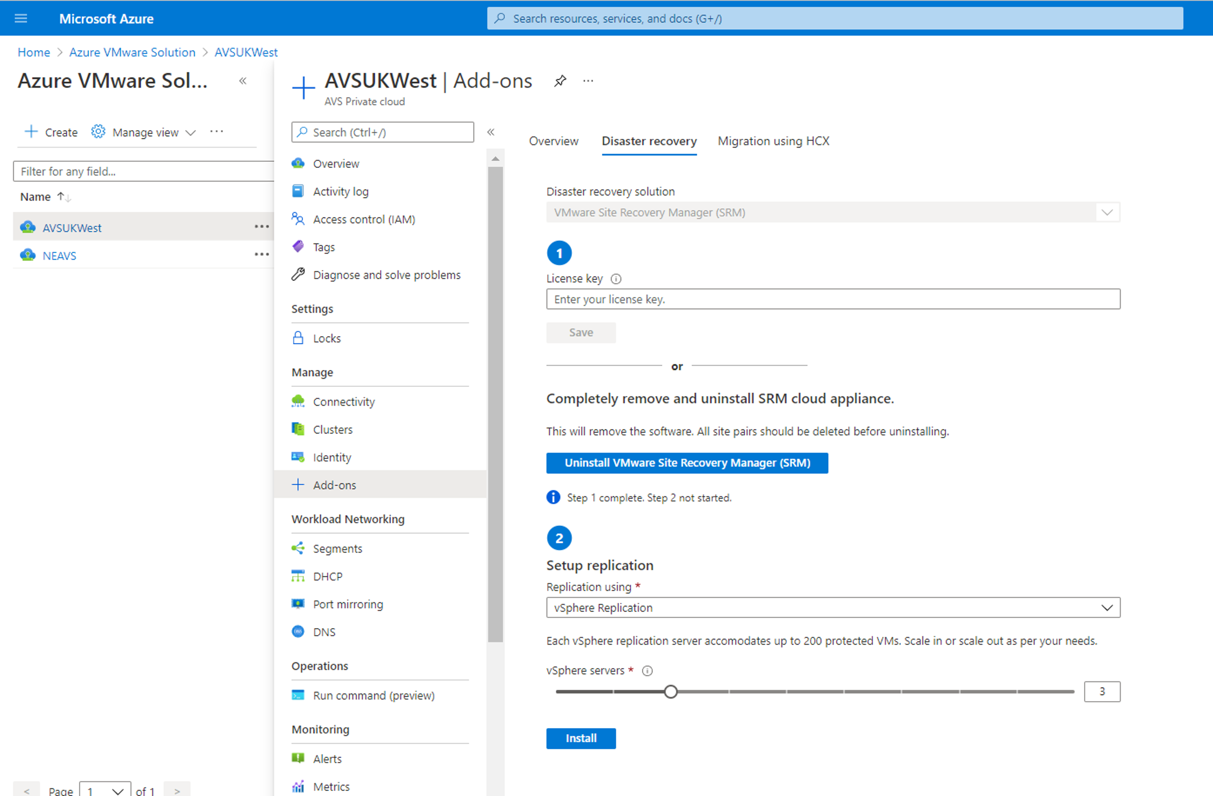Click the License key info icon

616,279
